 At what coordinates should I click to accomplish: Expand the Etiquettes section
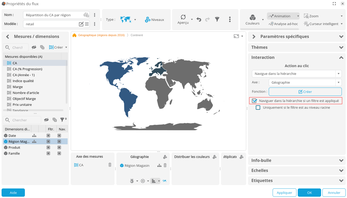click(x=341, y=181)
